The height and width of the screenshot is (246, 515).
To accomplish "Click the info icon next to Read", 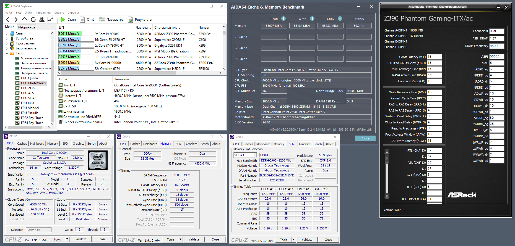I will (x=283, y=18).
